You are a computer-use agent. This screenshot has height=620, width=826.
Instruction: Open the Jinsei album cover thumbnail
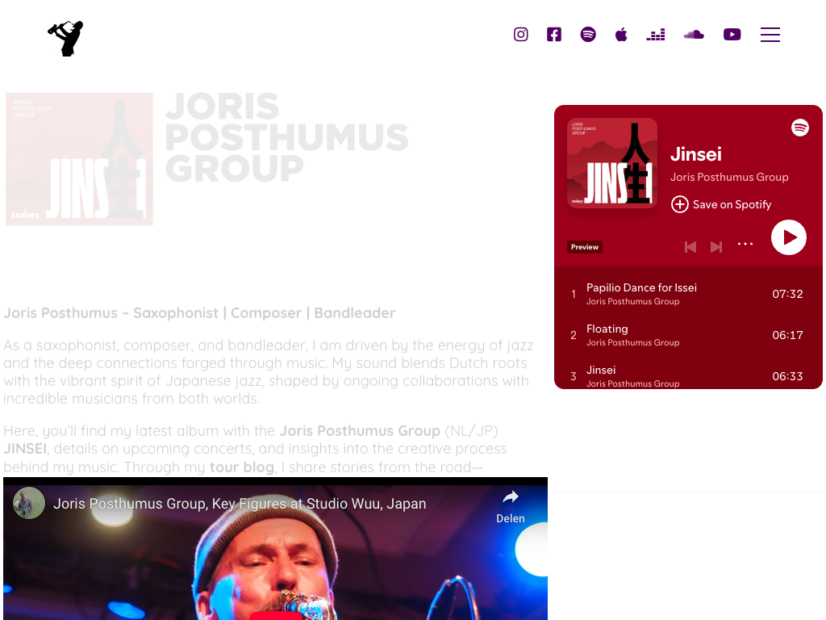click(x=612, y=163)
